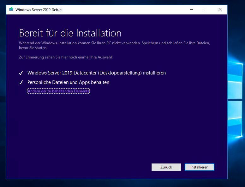Click the window title 'Windows Server 2019-Setup'

point(39,10)
